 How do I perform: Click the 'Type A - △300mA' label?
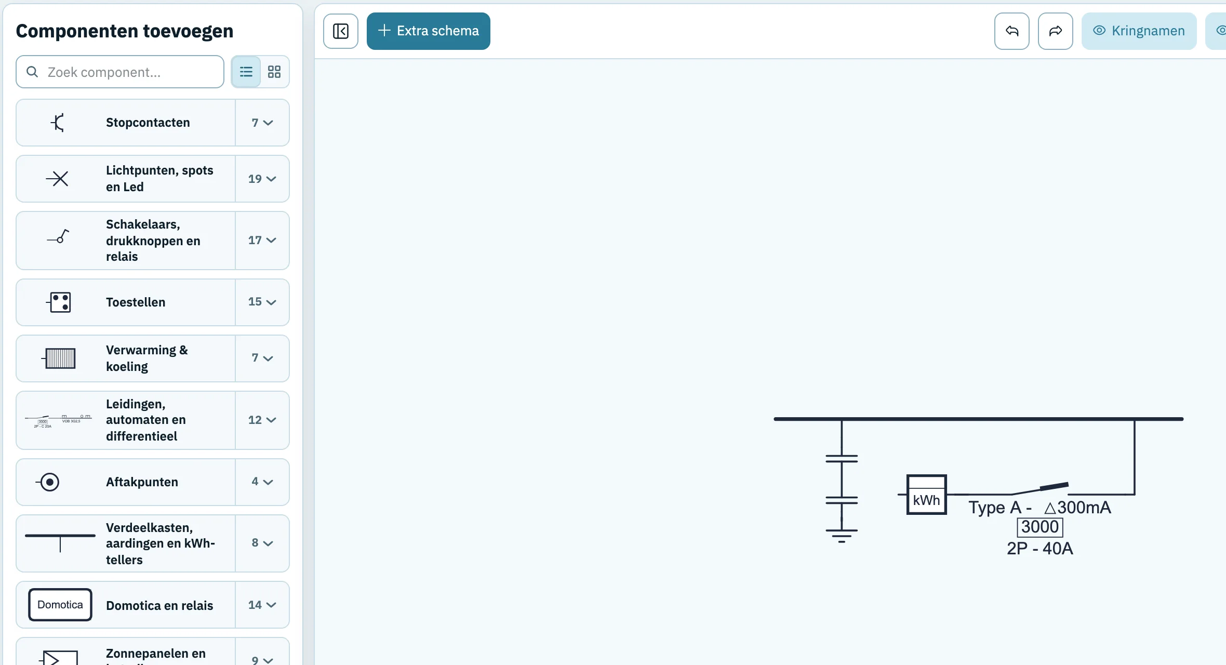click(x=1040, y=508)
